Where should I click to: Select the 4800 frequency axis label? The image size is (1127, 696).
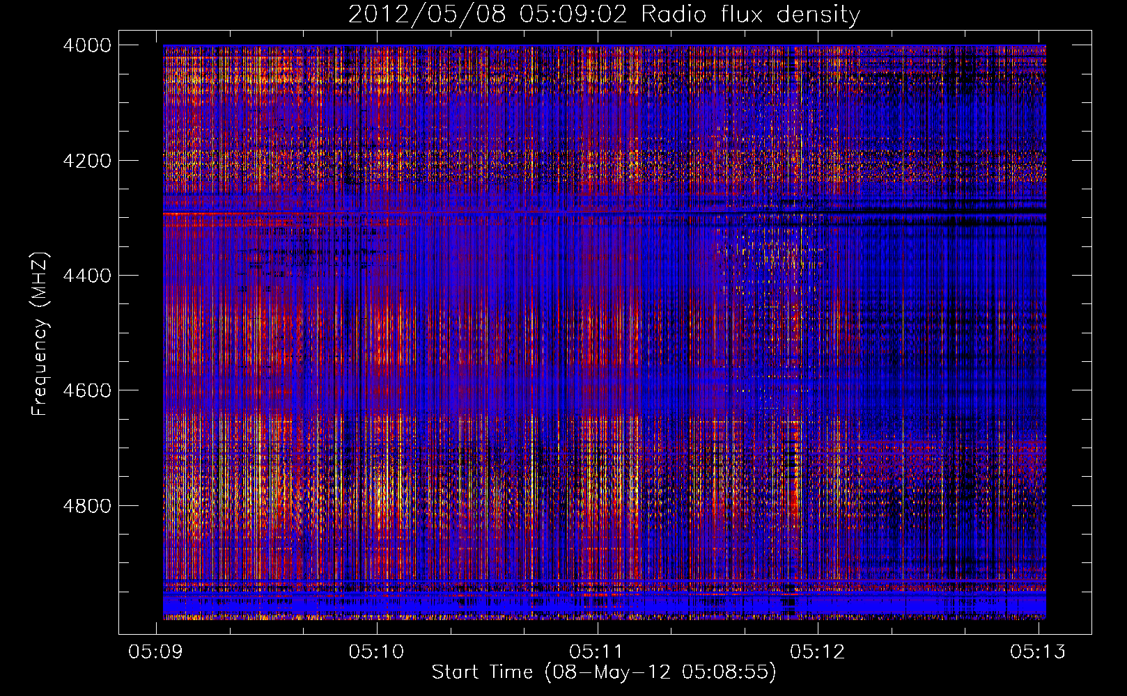pos(86,506)
